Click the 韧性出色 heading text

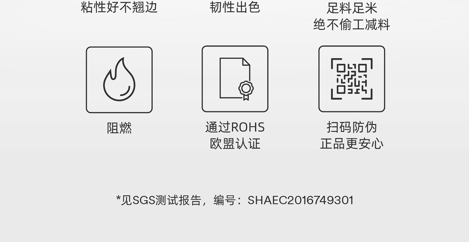click(x=235, y=7)
